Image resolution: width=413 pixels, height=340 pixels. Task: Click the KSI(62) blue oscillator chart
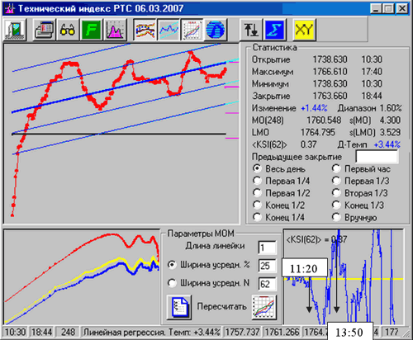pyautogui.click(x=344, y=277)
